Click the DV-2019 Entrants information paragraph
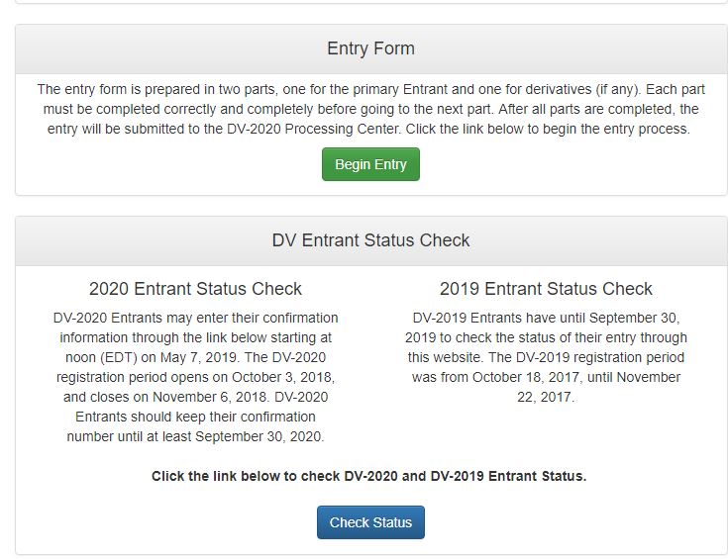Image resolution: width=728 pixels, height=559 pixels. point(546,357)
